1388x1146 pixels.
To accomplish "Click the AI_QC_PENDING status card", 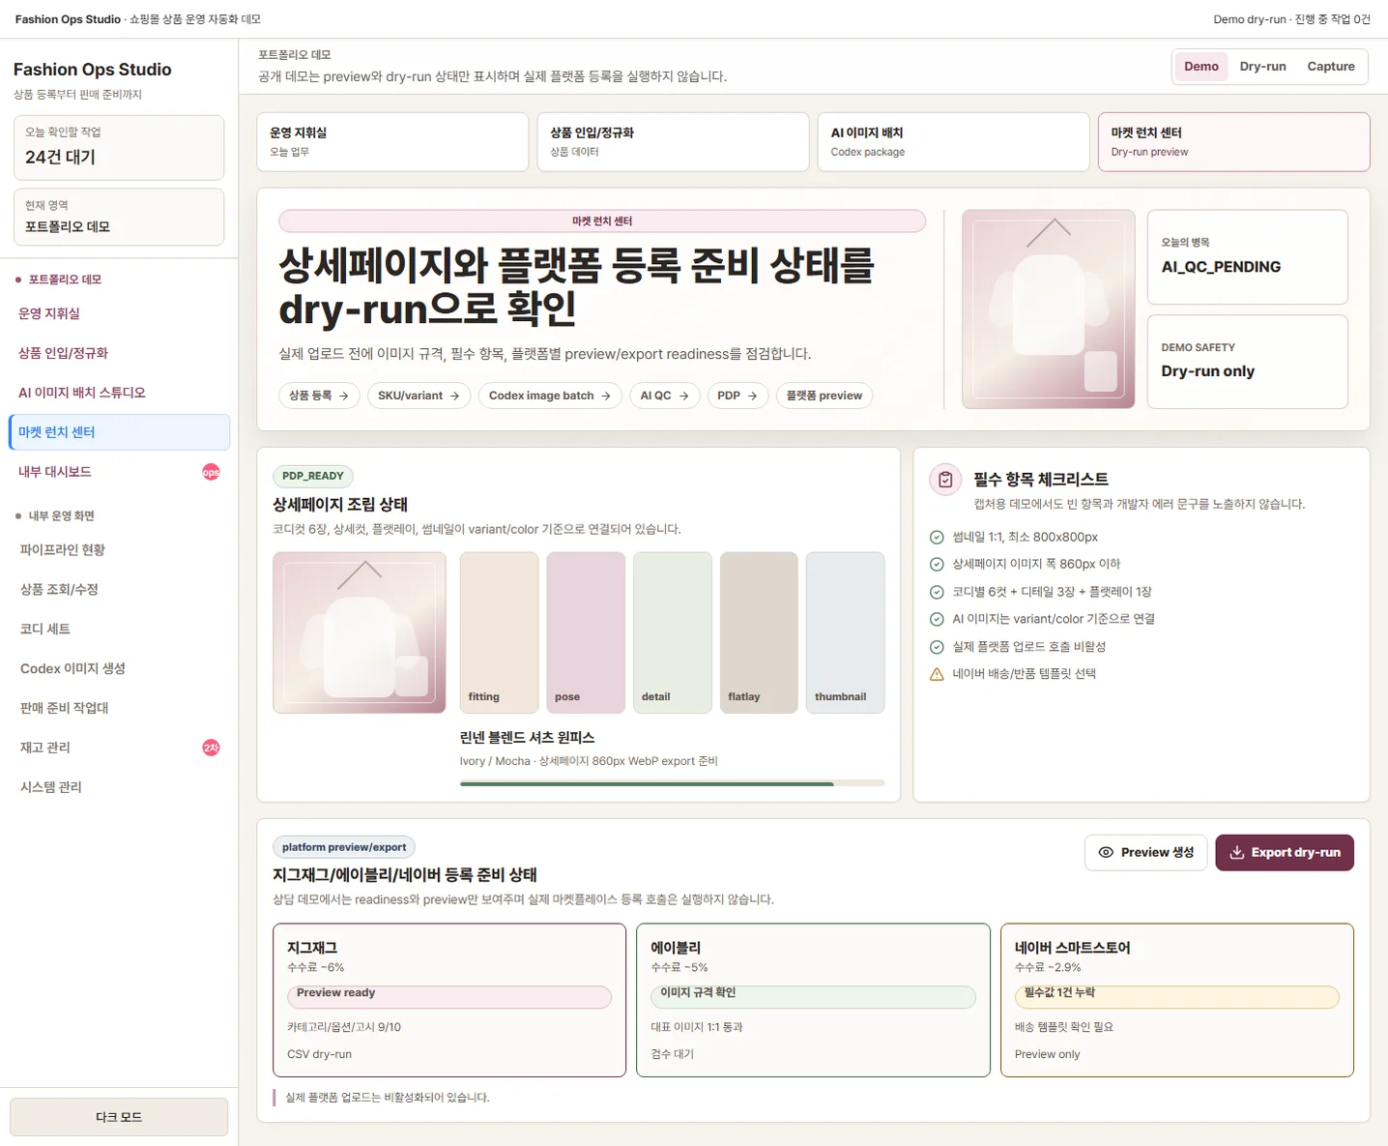I will pos(1247,257).
